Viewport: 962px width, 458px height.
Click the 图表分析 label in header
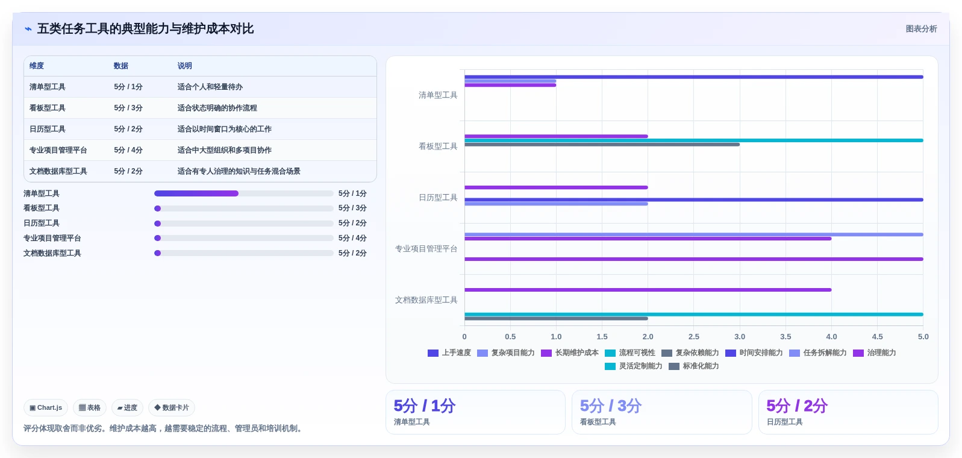tap(921, 29)
